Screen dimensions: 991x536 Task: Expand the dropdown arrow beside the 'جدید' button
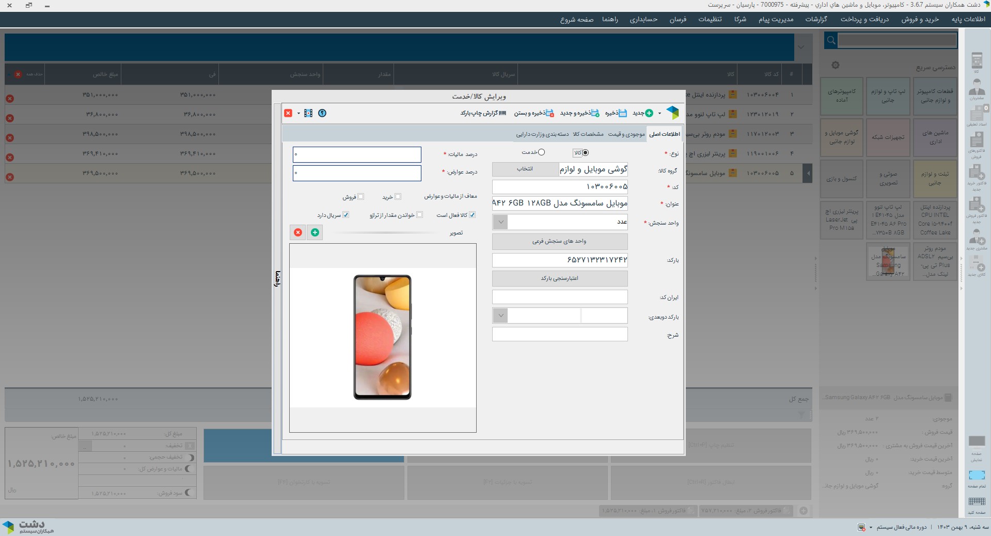(x=659, y=114)
